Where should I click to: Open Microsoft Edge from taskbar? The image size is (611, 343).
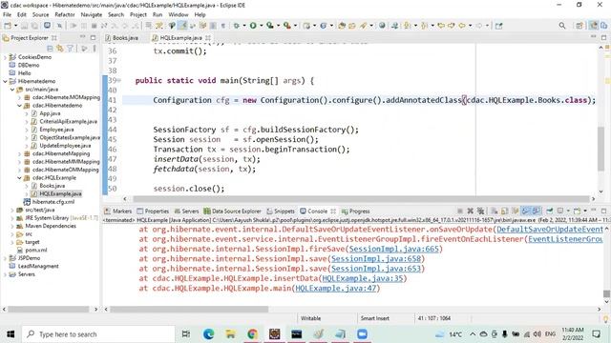(208, 334)
